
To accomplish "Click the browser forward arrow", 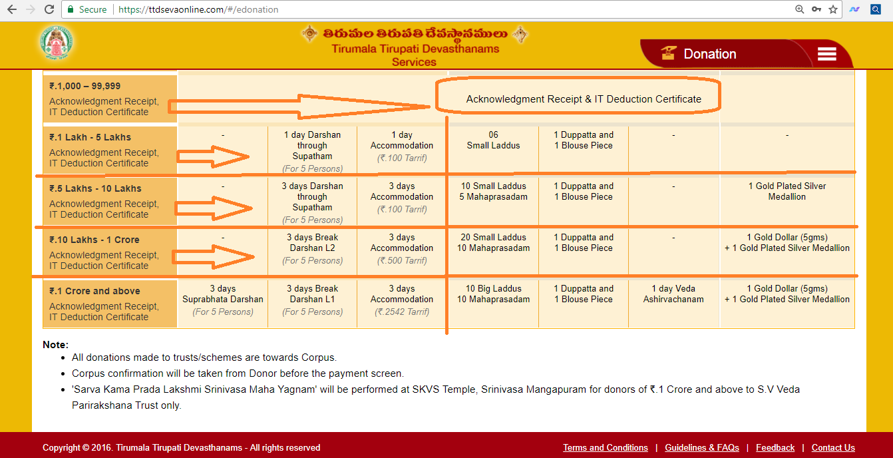I will [x=31, y=10].
